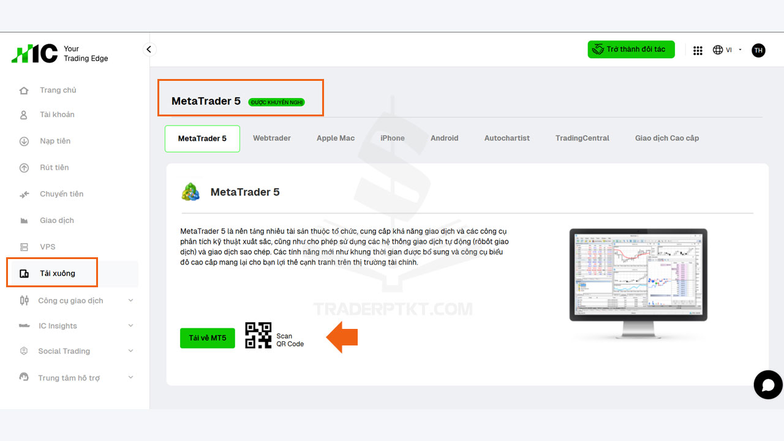The height and width of the screenshot is (441, 784).
Task: Click the Tài khoản person icon
Action: click(24, 115)
